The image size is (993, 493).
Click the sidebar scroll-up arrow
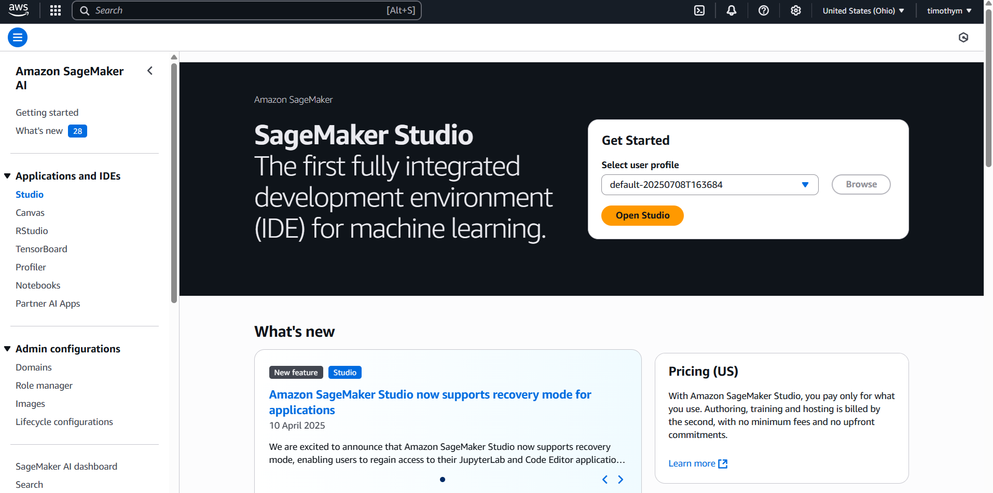pos(174,57)
